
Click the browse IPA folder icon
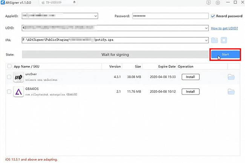214,40
